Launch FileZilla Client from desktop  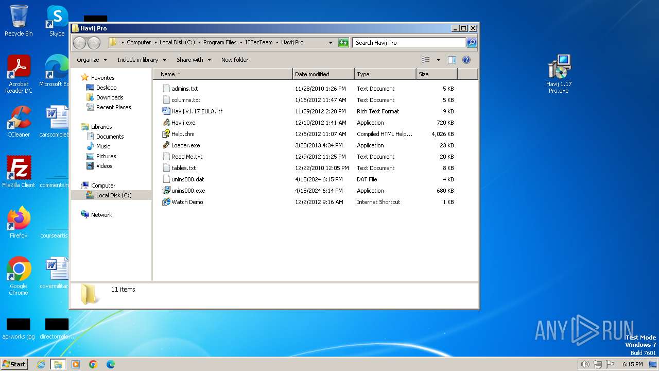pos(19,172)
